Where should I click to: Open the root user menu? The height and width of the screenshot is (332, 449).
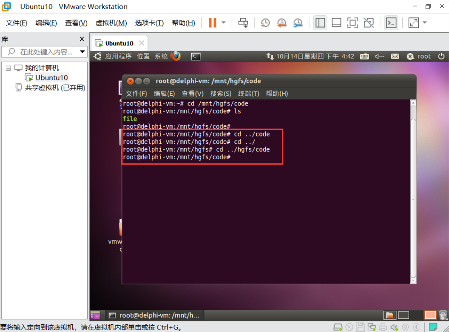pyautogui.click(x=419, y=56)
